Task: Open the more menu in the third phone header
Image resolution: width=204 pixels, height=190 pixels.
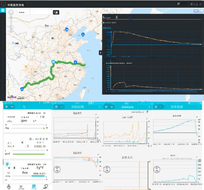Action: pos(112,107)
